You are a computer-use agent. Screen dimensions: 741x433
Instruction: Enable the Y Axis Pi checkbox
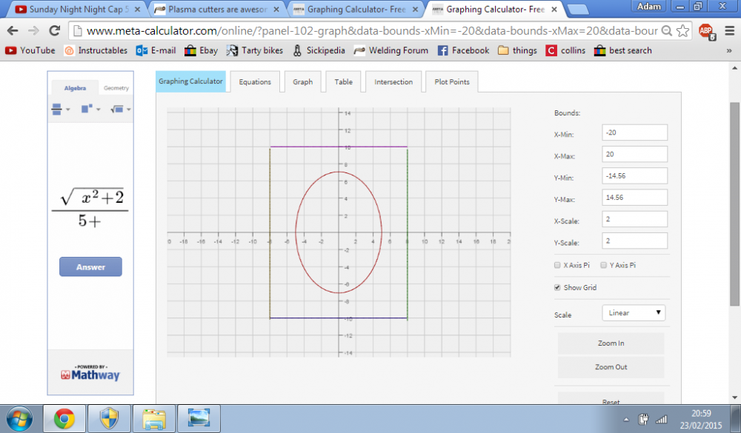603,265
